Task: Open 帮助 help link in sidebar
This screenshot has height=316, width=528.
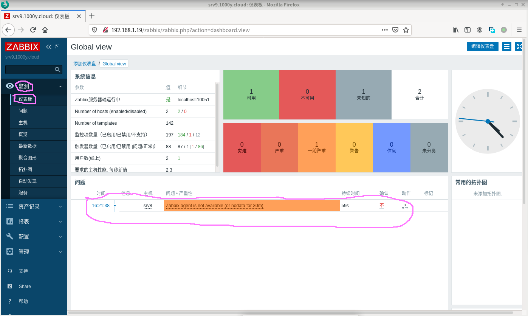Action: (23, 302)
